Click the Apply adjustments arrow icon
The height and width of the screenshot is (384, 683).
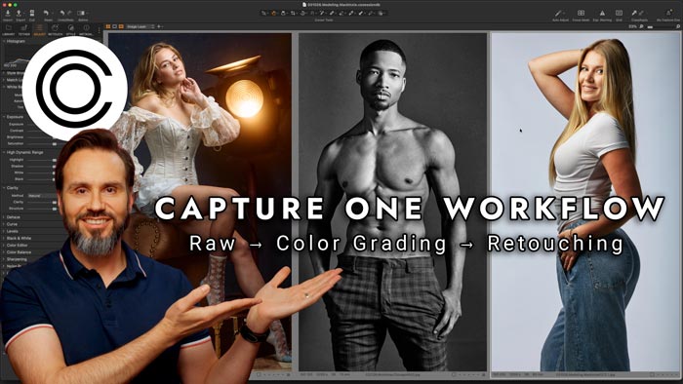click(x=641, y=13)
